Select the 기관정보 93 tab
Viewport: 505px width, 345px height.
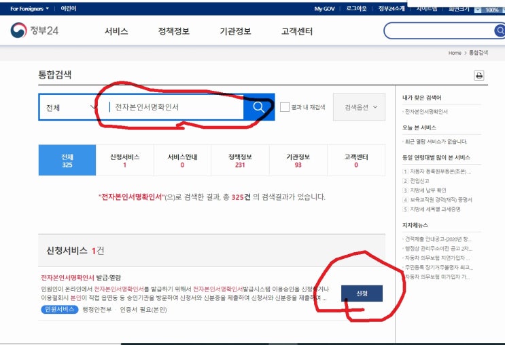298,160
